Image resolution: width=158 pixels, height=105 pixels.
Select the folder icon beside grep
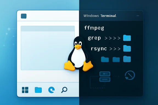(127, 38)
